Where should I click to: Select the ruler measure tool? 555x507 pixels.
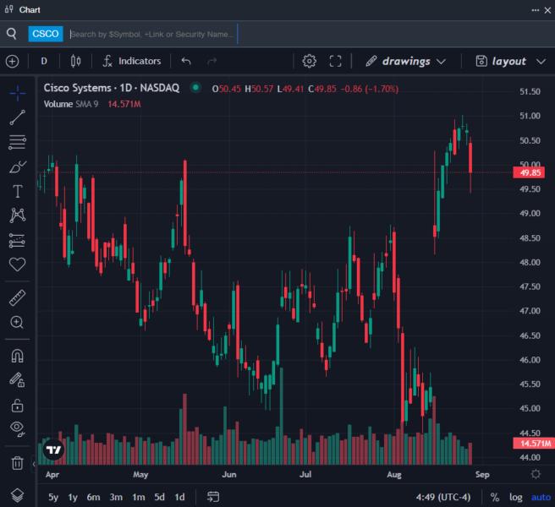pos(17,297)
